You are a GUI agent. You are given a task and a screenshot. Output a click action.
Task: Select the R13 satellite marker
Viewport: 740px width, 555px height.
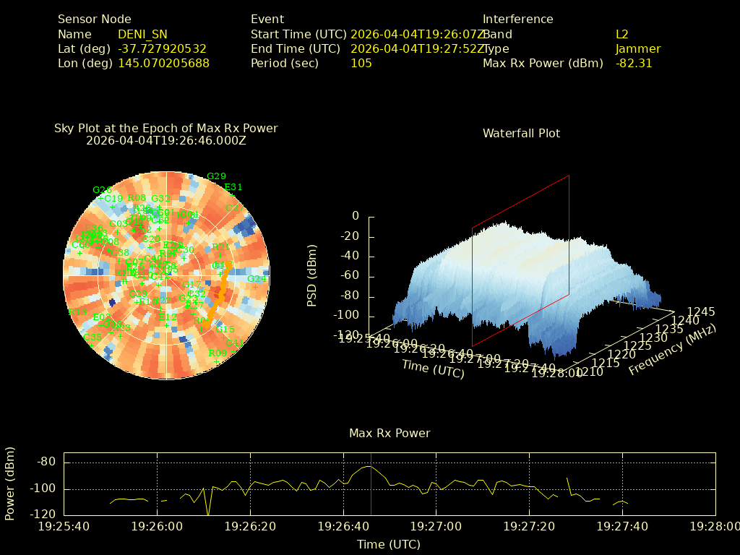tap(77, 312)
